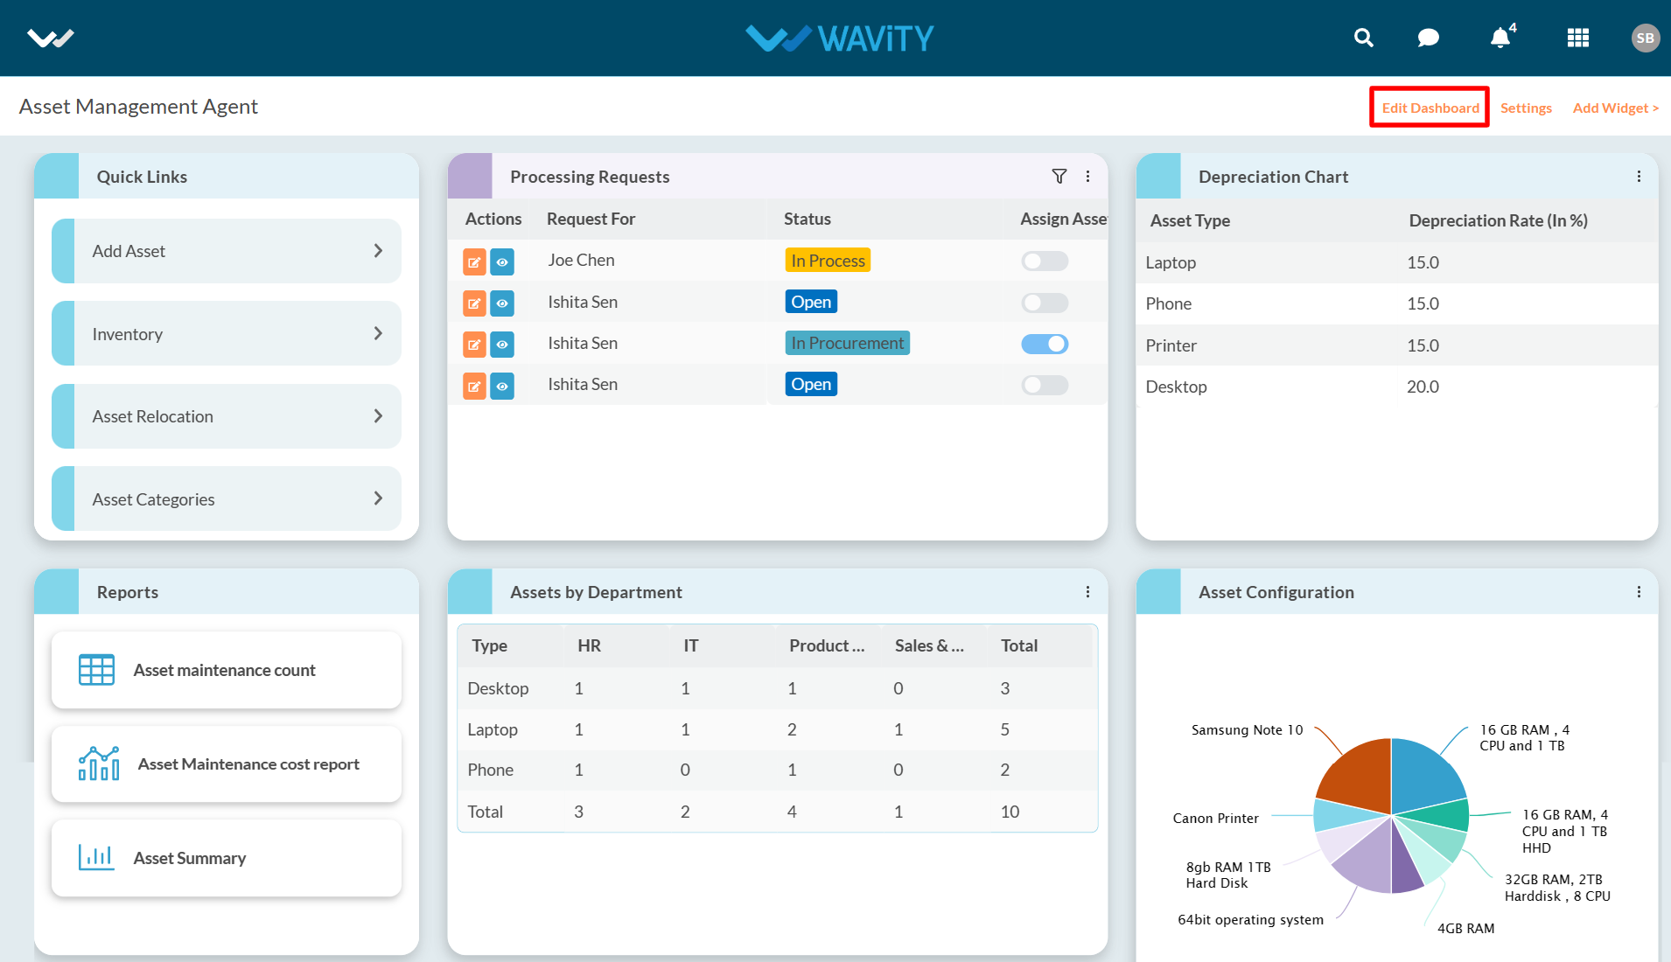Click Canon Printer pie label

click(x=1215, y=818)
